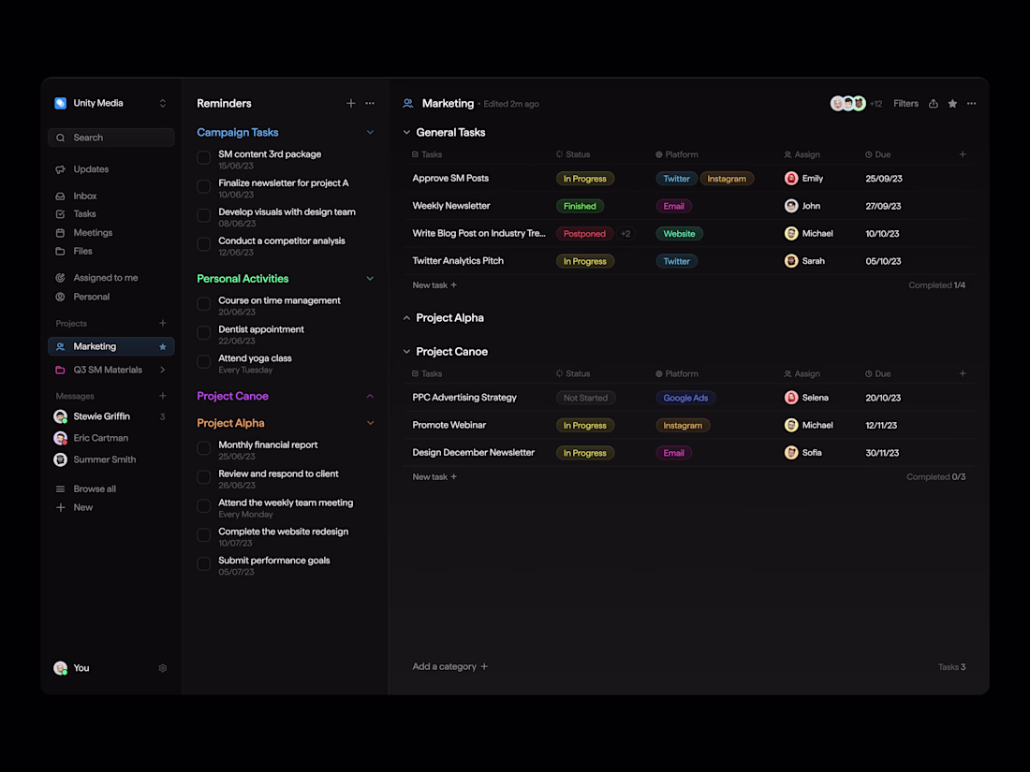This screenshot has width=1030, height=772.
Task: Click the Google Ads platform tag
Action: click(685, 398)
